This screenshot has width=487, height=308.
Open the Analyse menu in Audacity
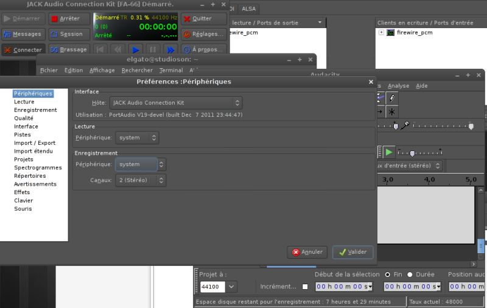[x=399, y=86]
